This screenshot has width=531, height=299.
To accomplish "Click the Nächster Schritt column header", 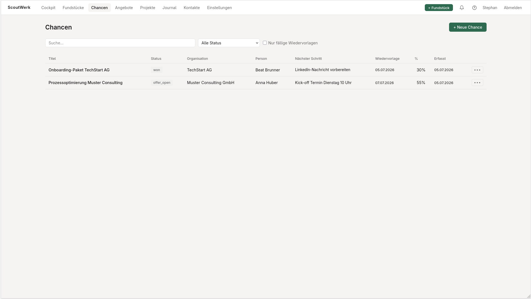I will (x=308, y=59).
